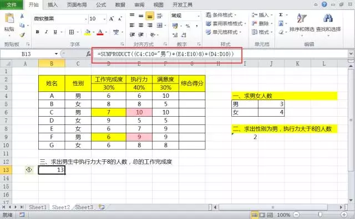Viewport: 355px width, 219px height.
Task: Switch to the 插入 ribbon tab
Action: [53, 5]
